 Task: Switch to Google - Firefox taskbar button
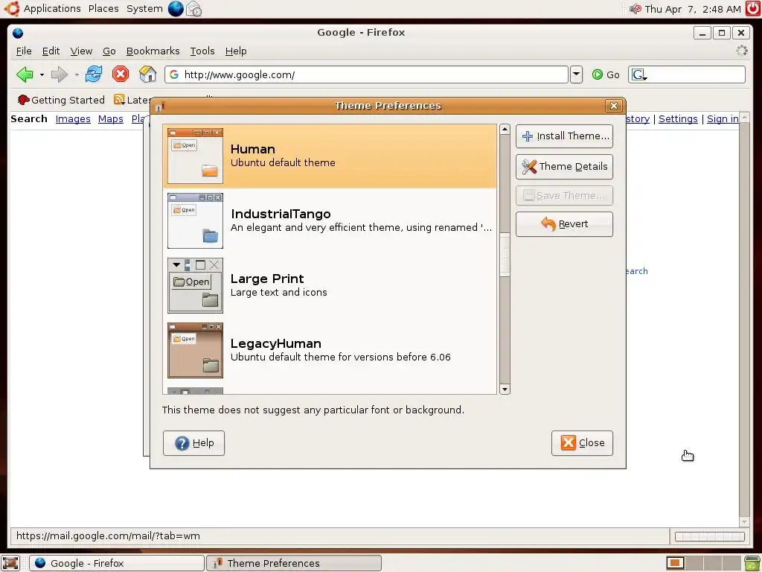tap(117, 563)
